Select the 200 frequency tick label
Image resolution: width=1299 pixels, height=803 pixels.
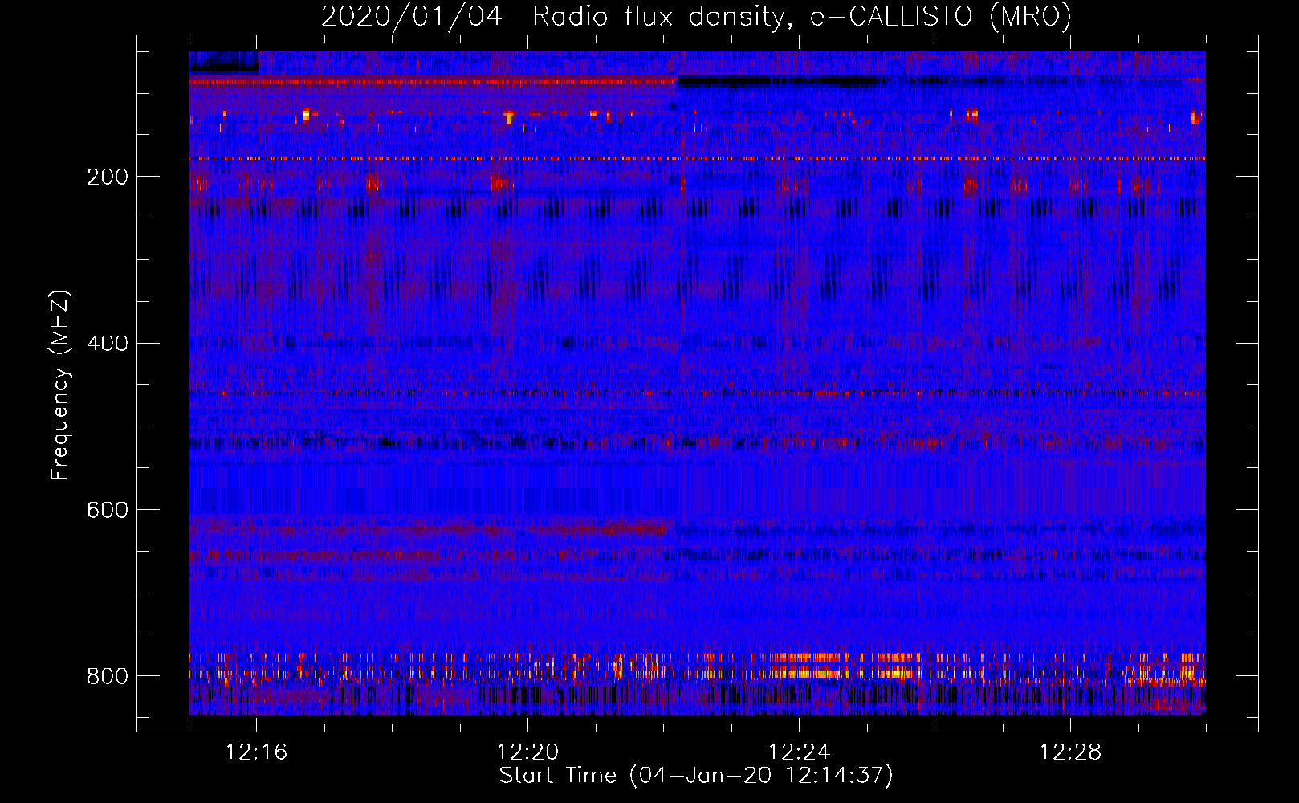pyautogui.click(x=108, y=177)
